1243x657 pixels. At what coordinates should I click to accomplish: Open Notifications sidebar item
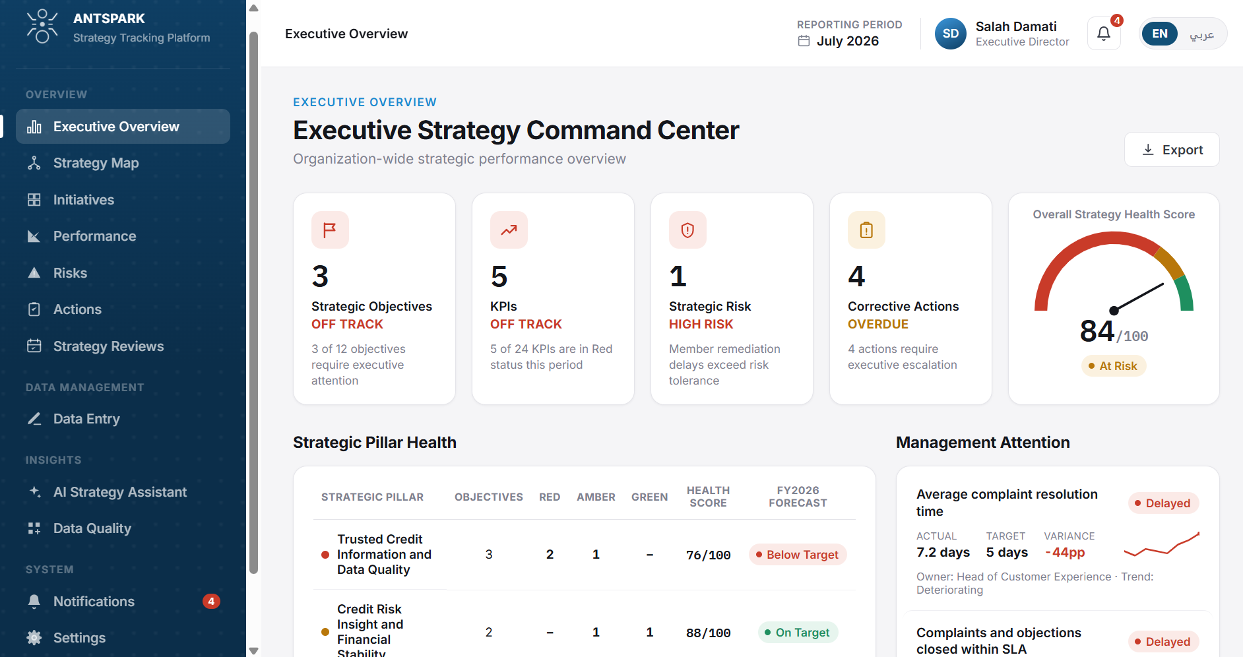click(123, 602)
